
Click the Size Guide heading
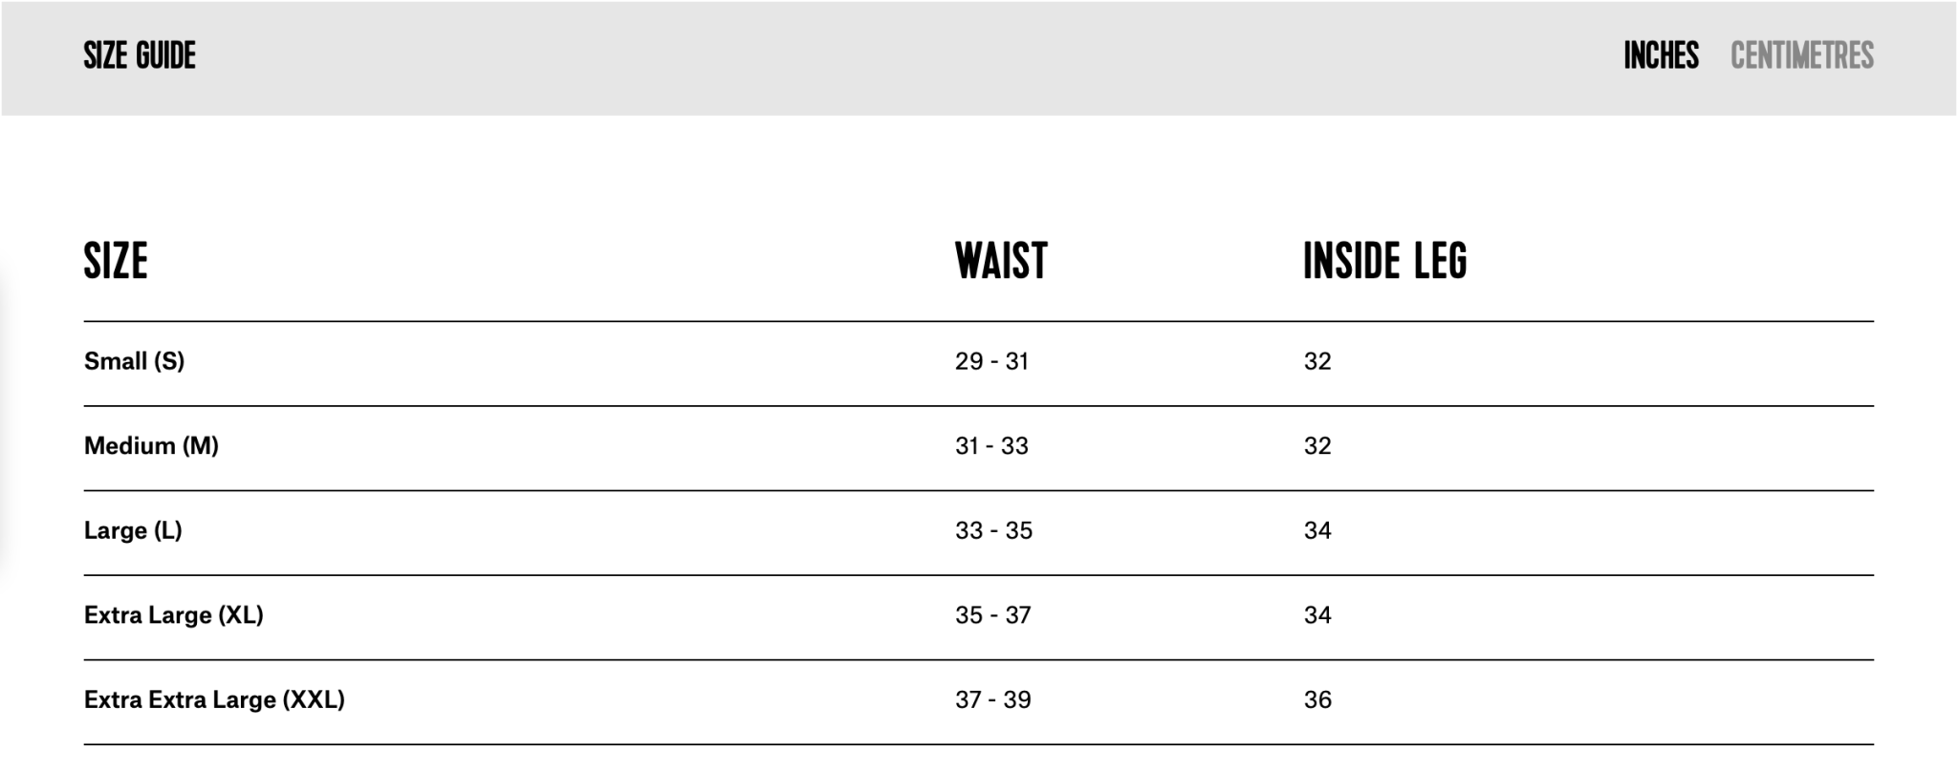click(x=140, y=55)
